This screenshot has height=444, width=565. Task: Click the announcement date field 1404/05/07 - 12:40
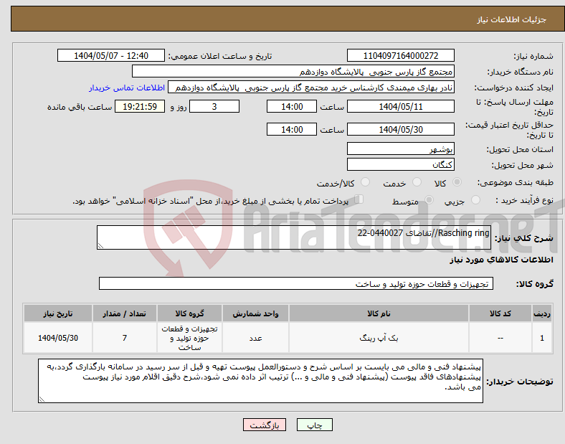click(x=111, y=55)
